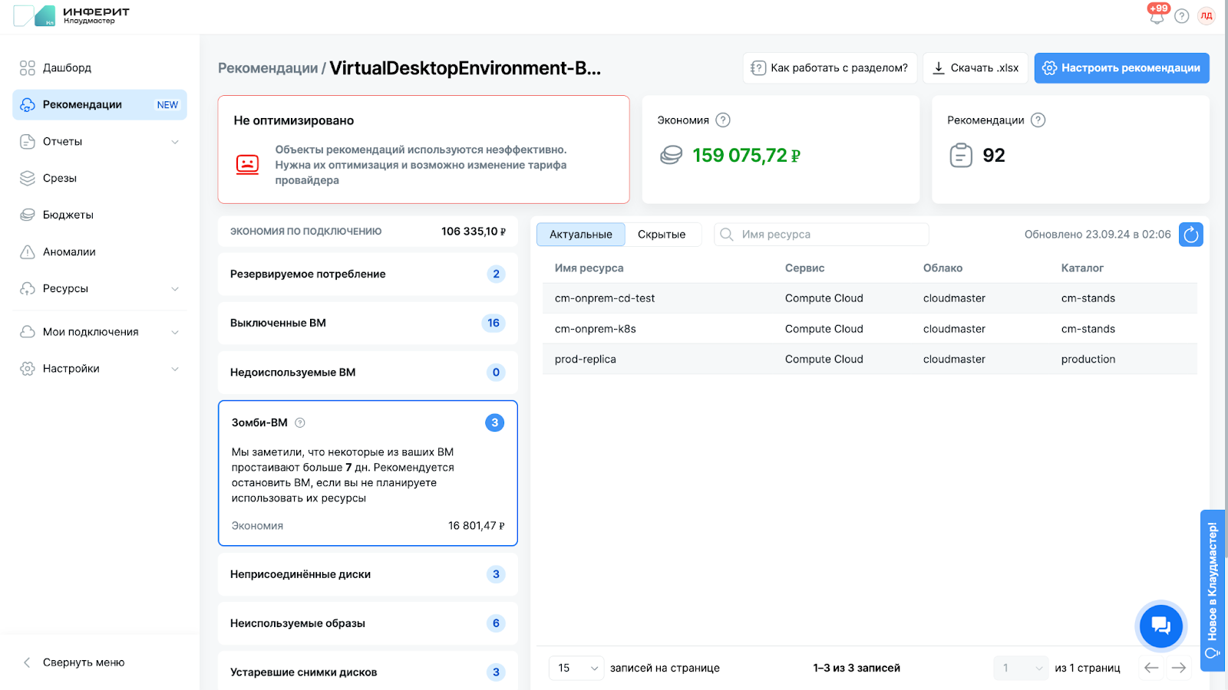Switch to the Скрытые tab

pos(661,235)
